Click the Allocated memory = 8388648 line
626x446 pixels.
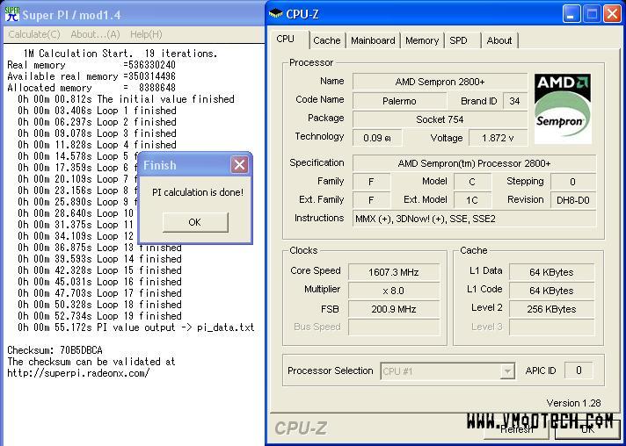(x=91, y=88)
